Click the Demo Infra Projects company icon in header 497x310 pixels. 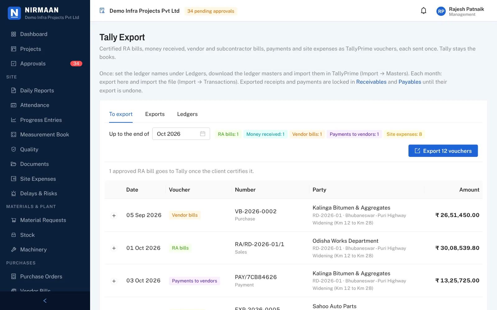click(102, 11)
